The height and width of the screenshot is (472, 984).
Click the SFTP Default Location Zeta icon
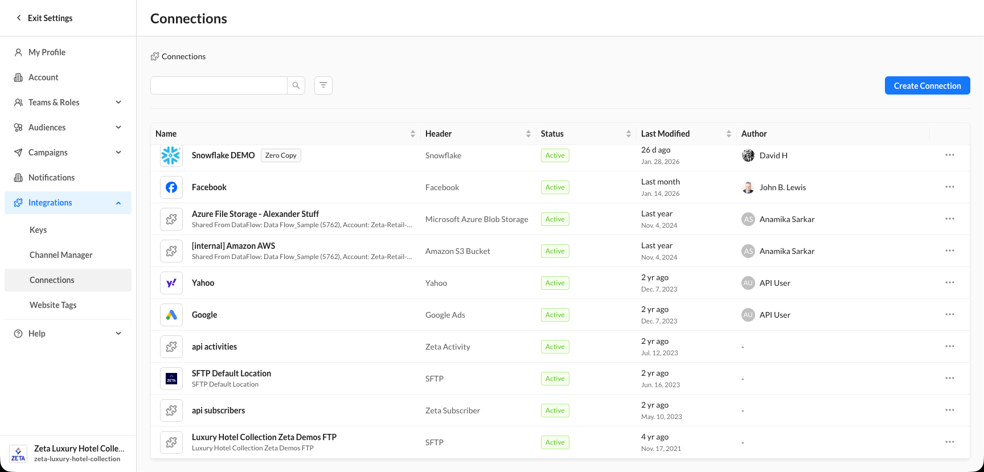point(171,379)
